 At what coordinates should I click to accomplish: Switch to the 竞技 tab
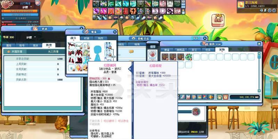35,46
